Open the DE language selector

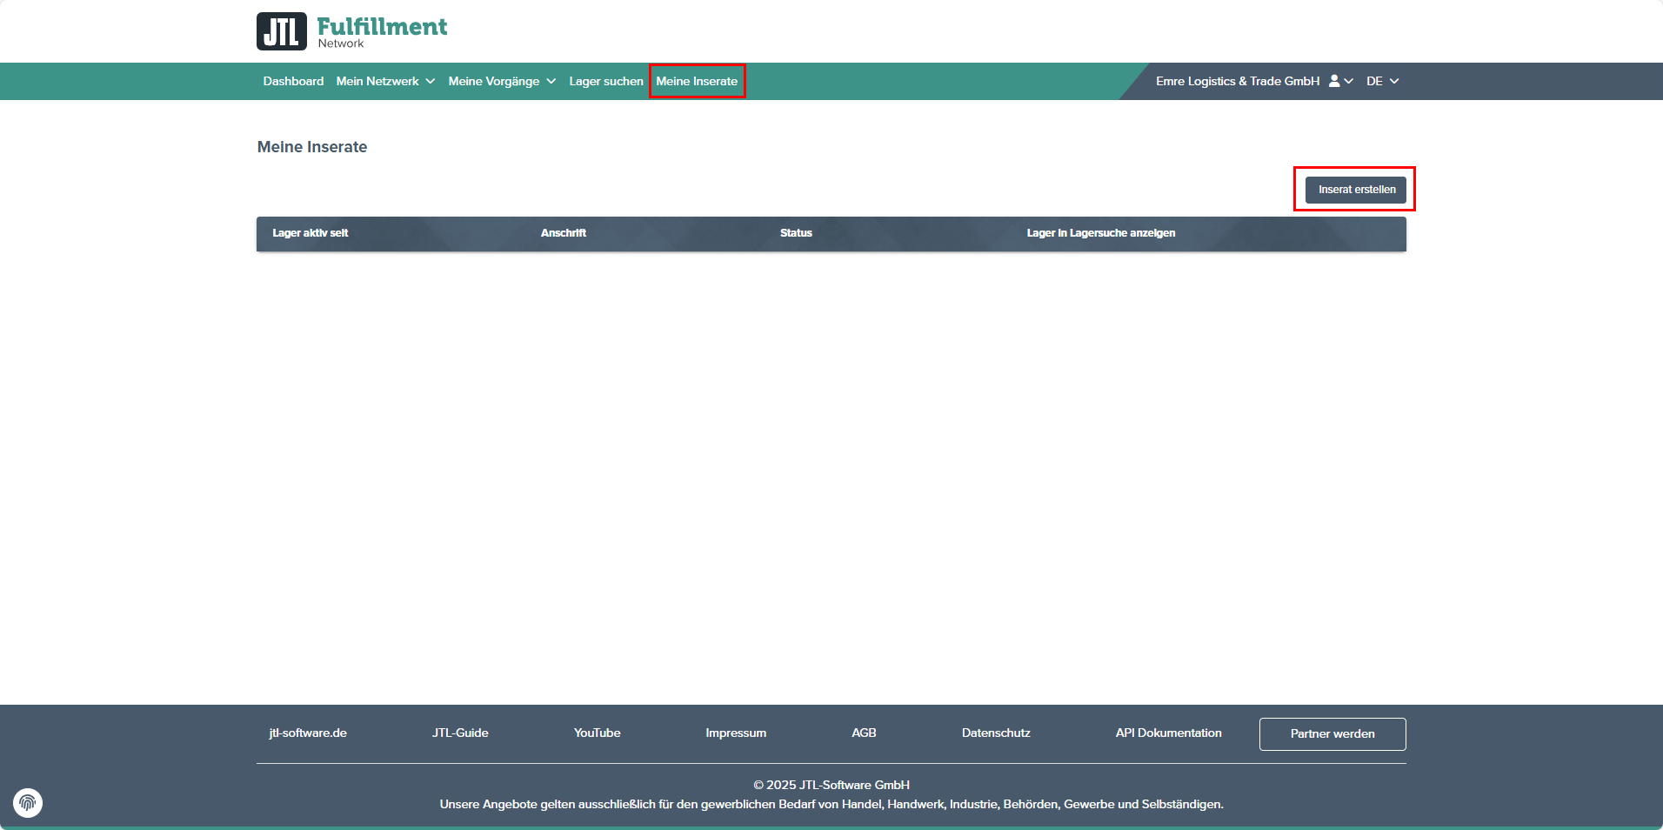[x=1382, y=81]
